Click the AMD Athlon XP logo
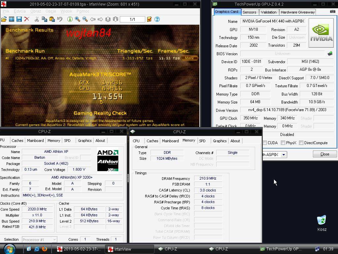The height and width of the screenshot is (254, 338). click(108, 161)
